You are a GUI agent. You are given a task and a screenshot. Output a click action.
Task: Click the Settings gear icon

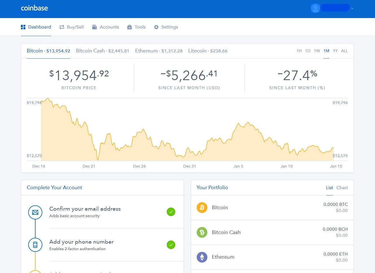(x=156, y=27)
